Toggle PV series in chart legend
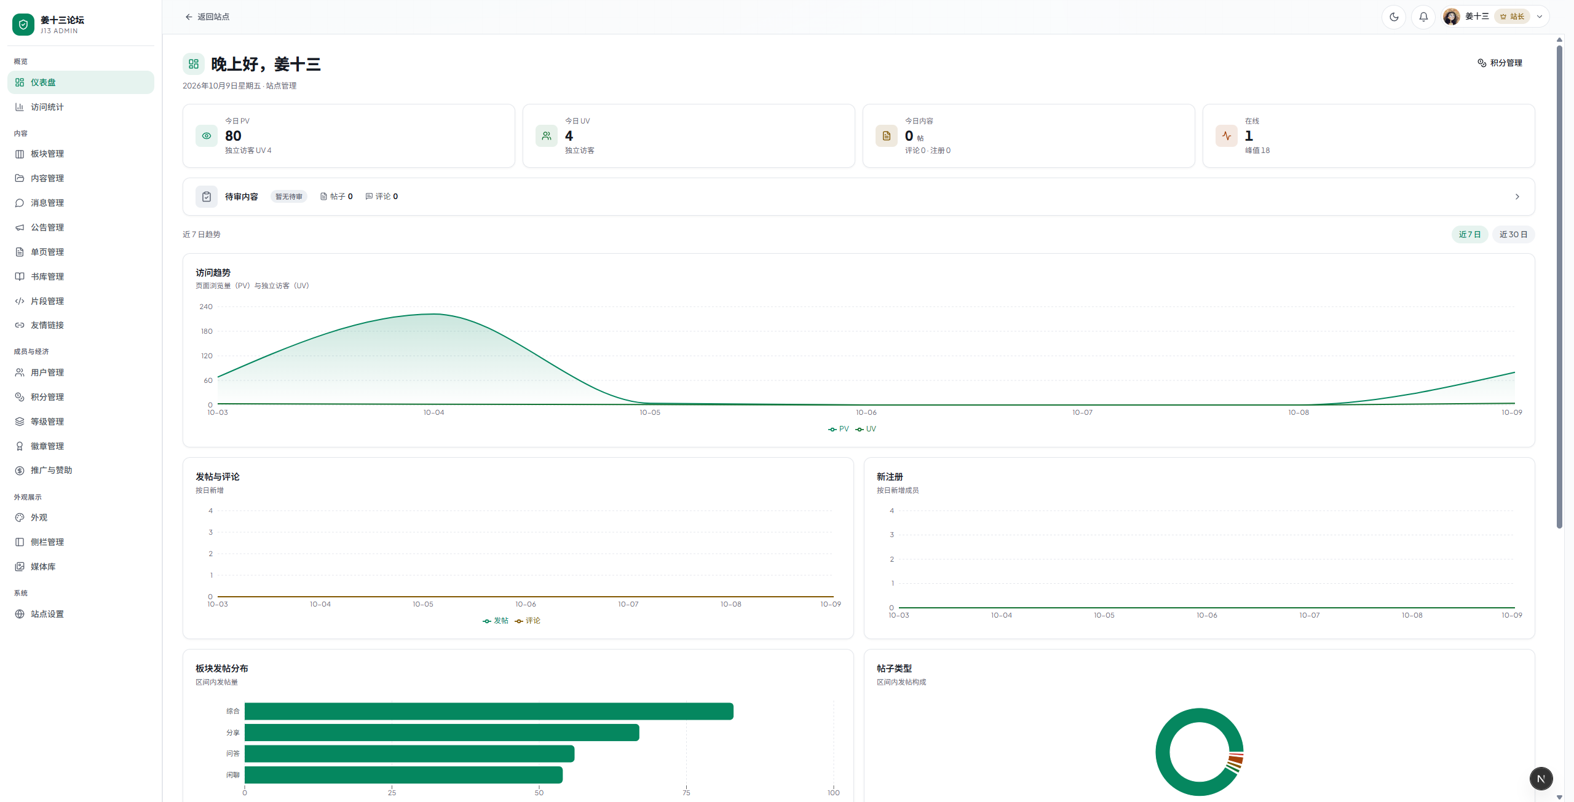Image resolution: width=1574 pixels, height=802 pixels. click(838, 429)
